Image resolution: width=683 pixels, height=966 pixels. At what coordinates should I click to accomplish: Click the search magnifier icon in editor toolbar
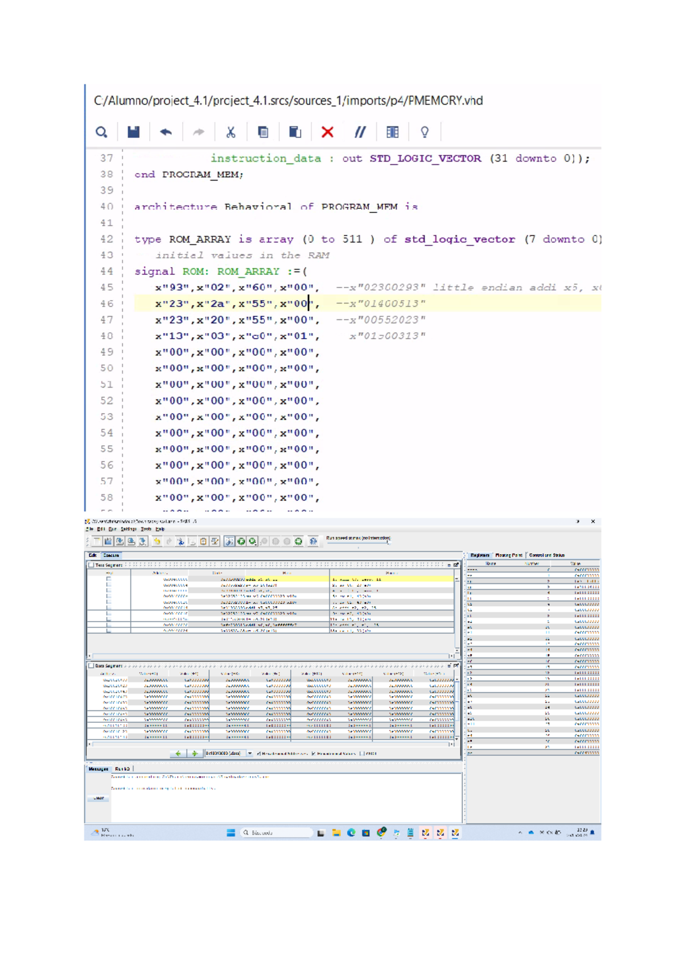101,133
